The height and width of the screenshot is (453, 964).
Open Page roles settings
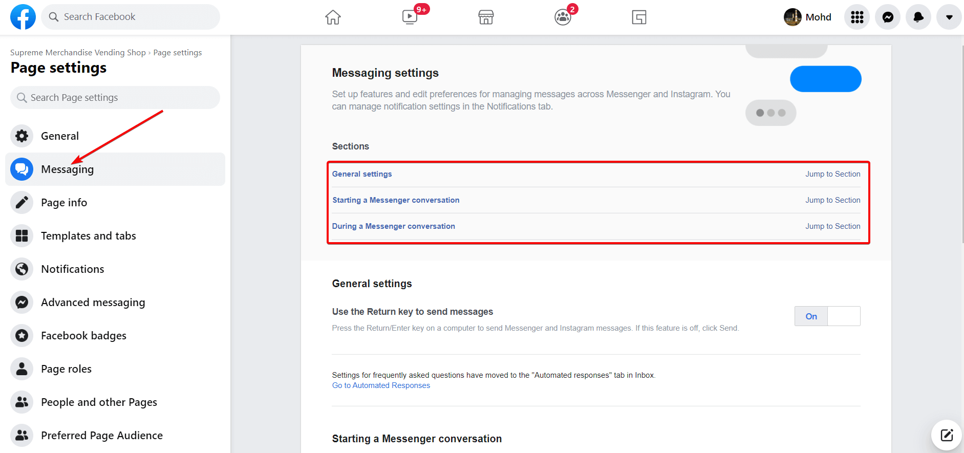pos(115,369)
